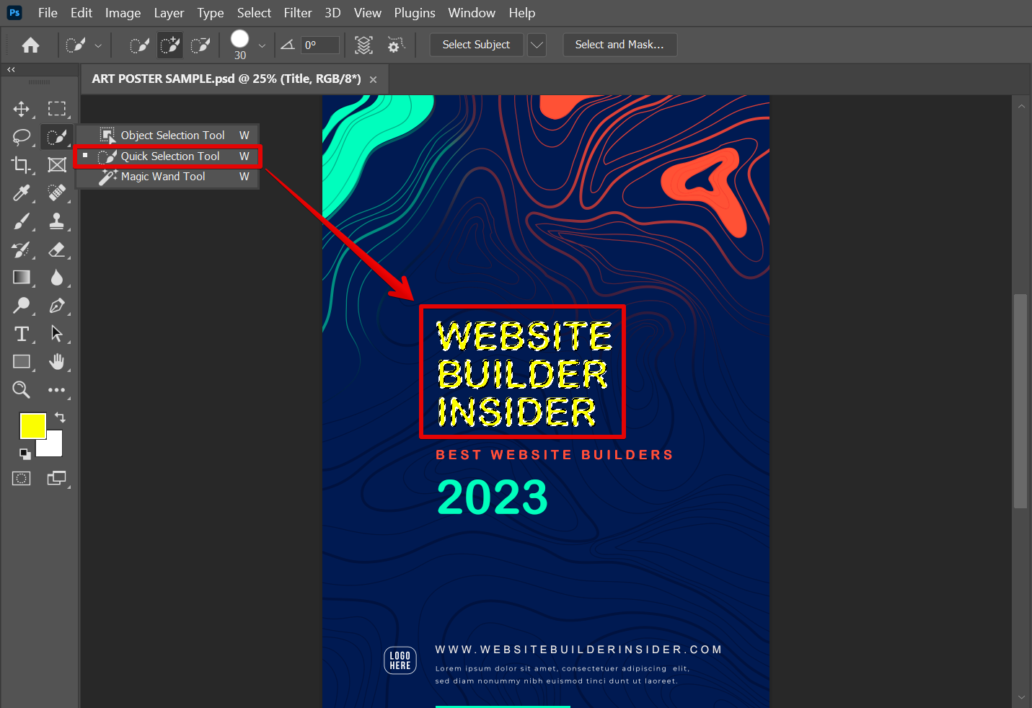This screenshot has width=1032, height=708.
Task: Open the Filter menu
Action: point(297,13)
